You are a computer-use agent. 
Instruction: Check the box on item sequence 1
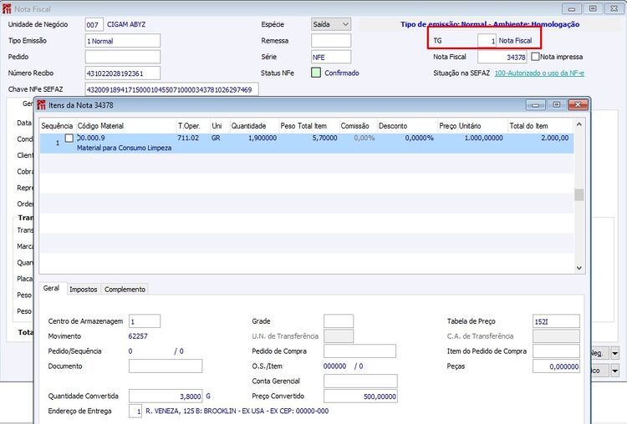(x=69, y=139)
